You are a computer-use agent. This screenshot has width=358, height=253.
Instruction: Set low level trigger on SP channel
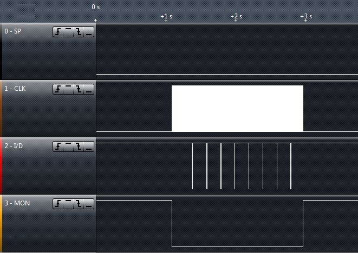point(89,32)
